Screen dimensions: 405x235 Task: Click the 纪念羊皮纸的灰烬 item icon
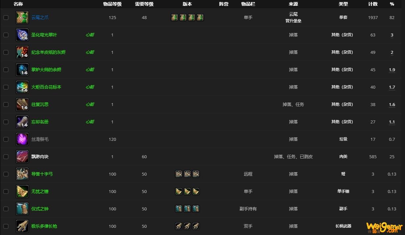22,52
